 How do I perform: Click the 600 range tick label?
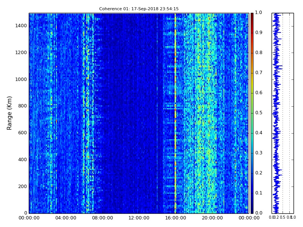[x=22, y=133]
